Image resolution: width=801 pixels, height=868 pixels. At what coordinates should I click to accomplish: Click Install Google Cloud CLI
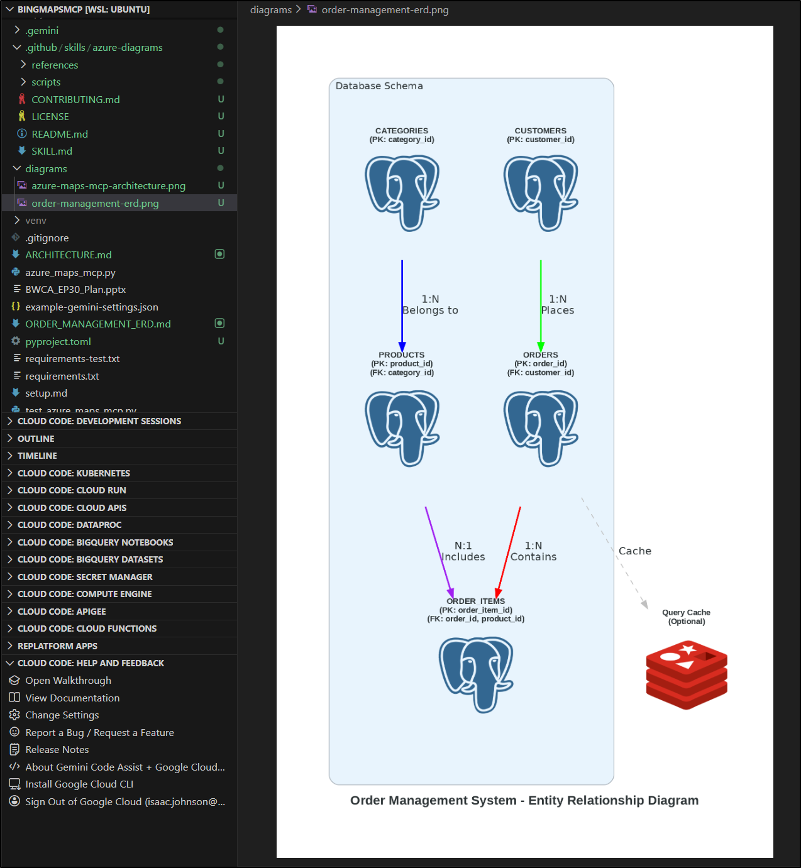(x=79, y=784)
